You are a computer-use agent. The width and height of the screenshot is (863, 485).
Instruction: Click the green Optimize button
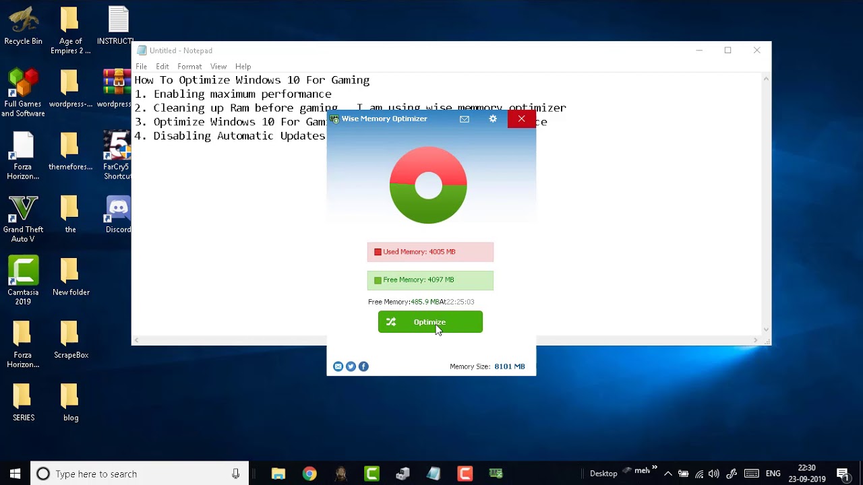click(430, 322)
